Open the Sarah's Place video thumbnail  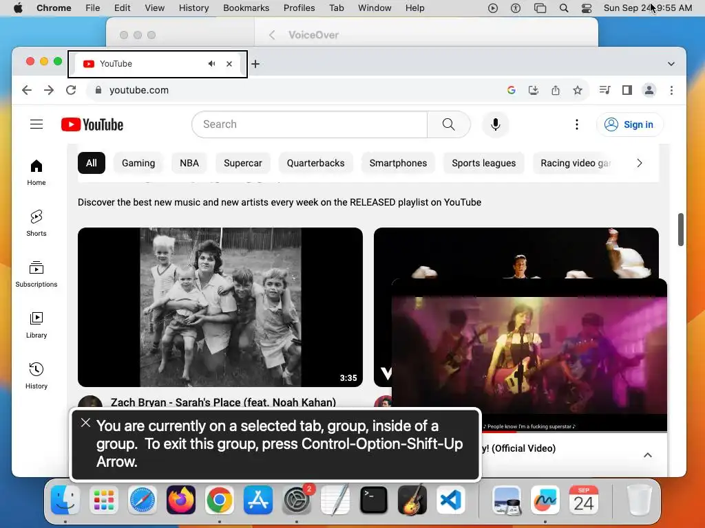click(220, 307)
